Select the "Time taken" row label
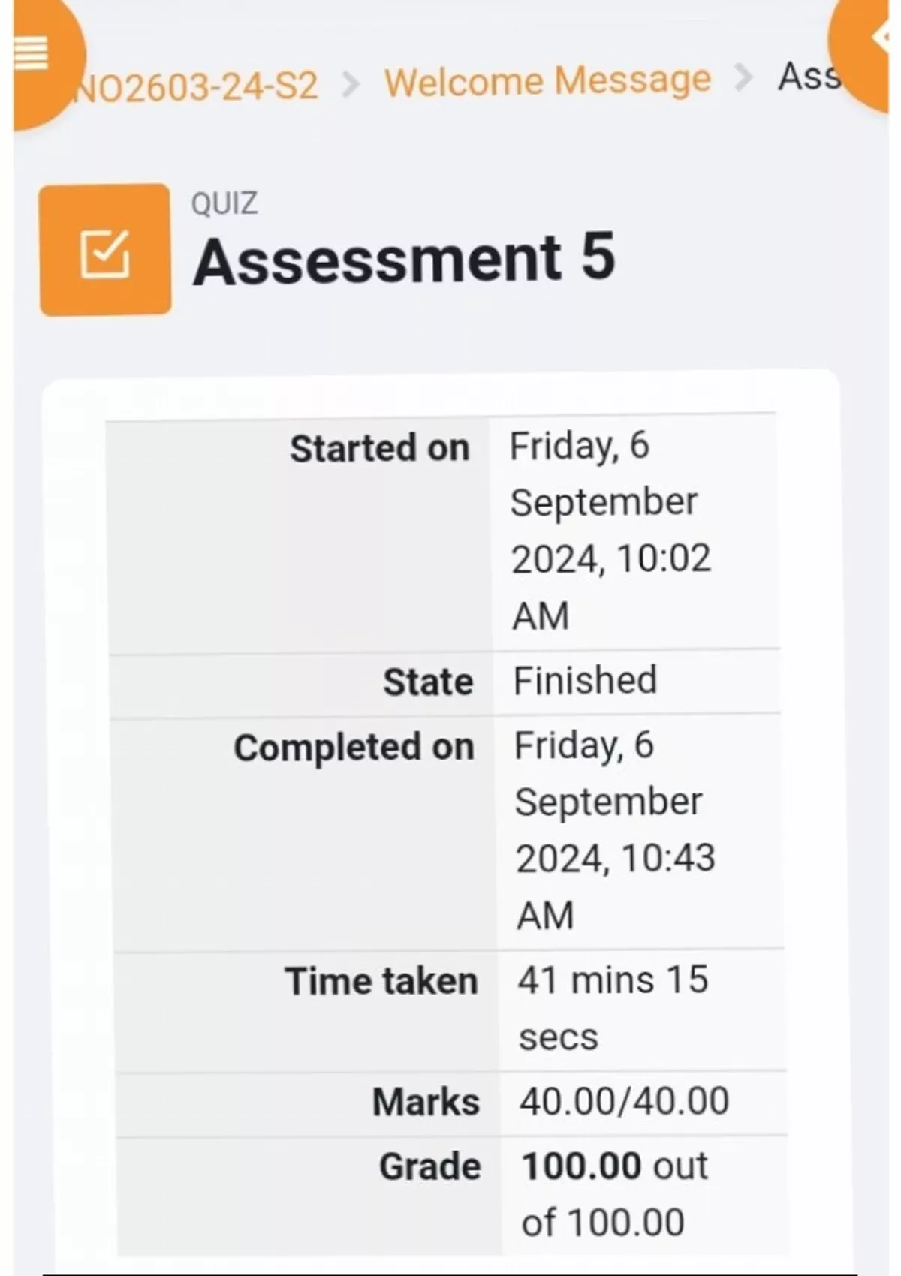901x1276 pixels. 381,982
